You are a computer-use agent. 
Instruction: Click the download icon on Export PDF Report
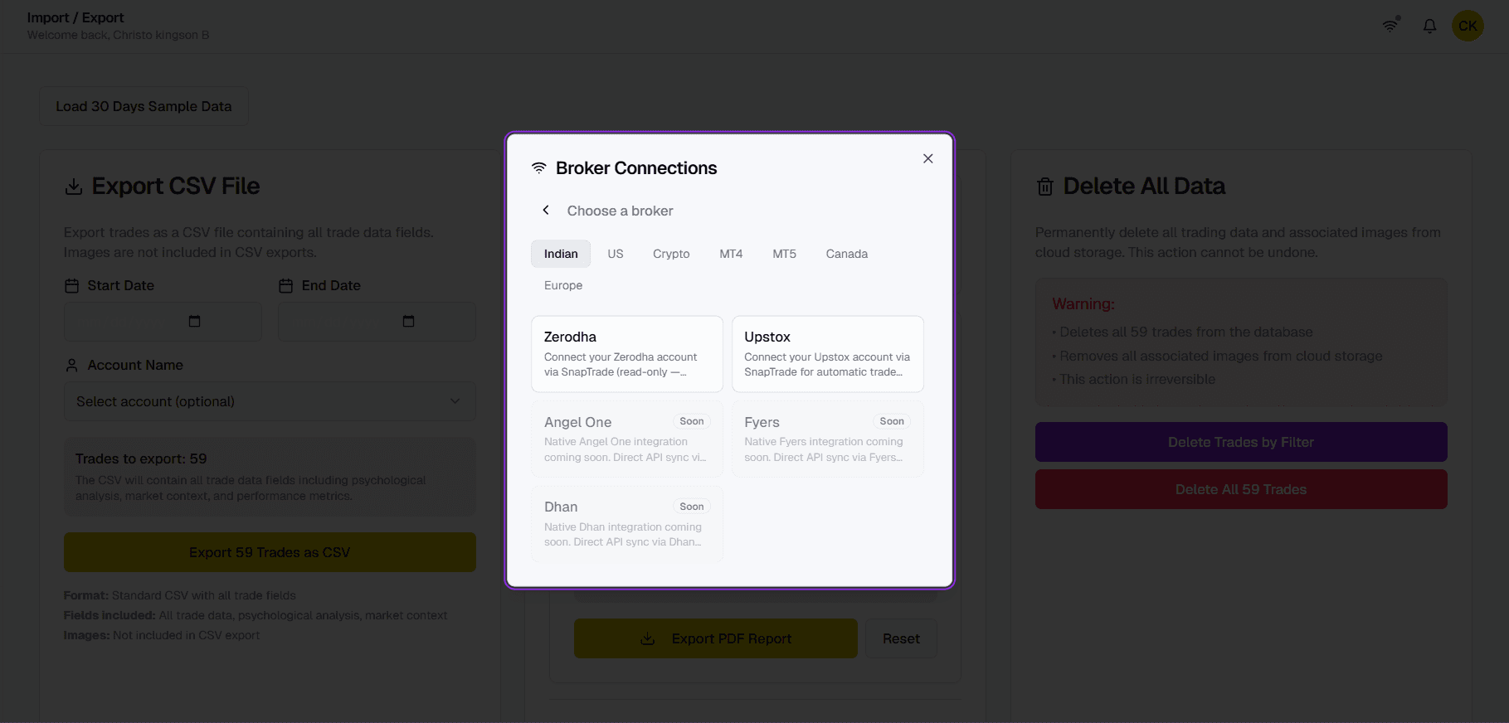pos(648,638)
